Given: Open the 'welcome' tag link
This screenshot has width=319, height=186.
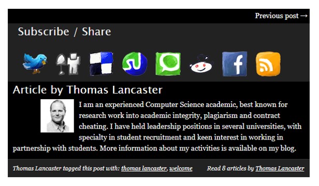Looking at the screenshot, I should coord(181,168).
